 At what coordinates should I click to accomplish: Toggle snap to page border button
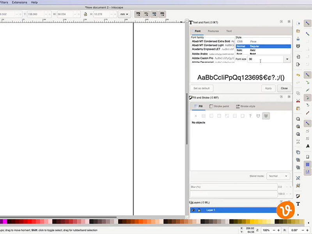pos(308,157)
